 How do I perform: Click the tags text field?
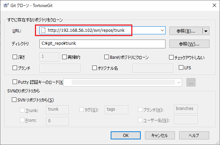pyautogui.click(x=116, y=110)
